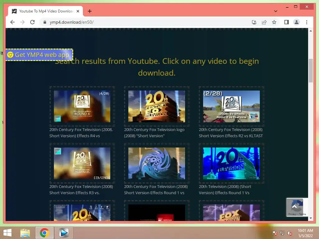Open the Chrome profile avatar
Image resolution: width=319 pixels, height=239 pixels.
coord(297,22)
